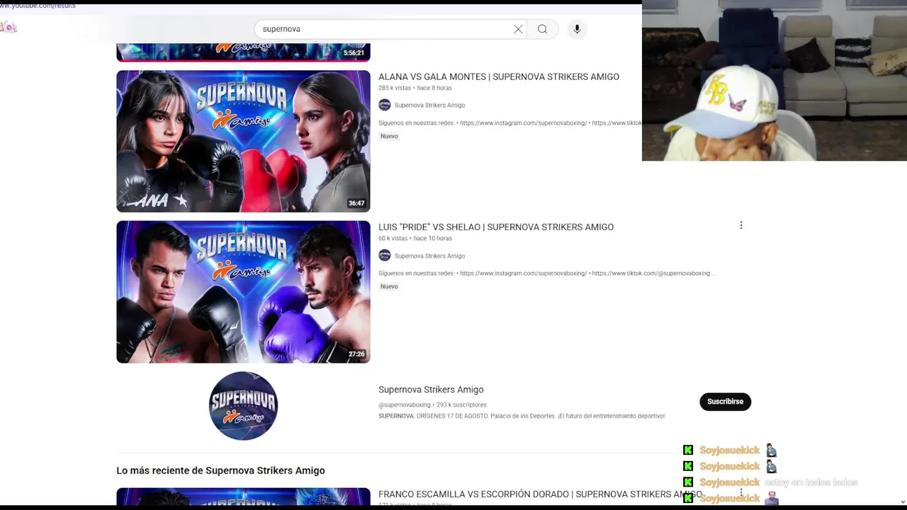The width and height of the screenshot is (907, 510).
Task: Click the 'Nuevo' badge under the LUIS "PRIDE" video
Action: pos(389,286)
